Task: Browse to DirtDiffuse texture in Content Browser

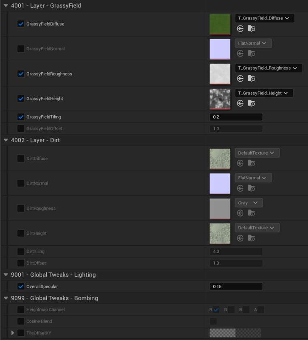Action: tap(252, 163)
